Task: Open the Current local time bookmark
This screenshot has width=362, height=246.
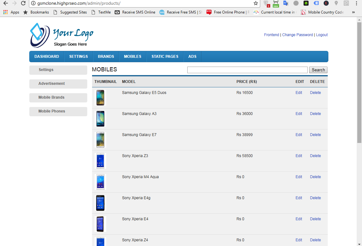Action: pos(275,12)
